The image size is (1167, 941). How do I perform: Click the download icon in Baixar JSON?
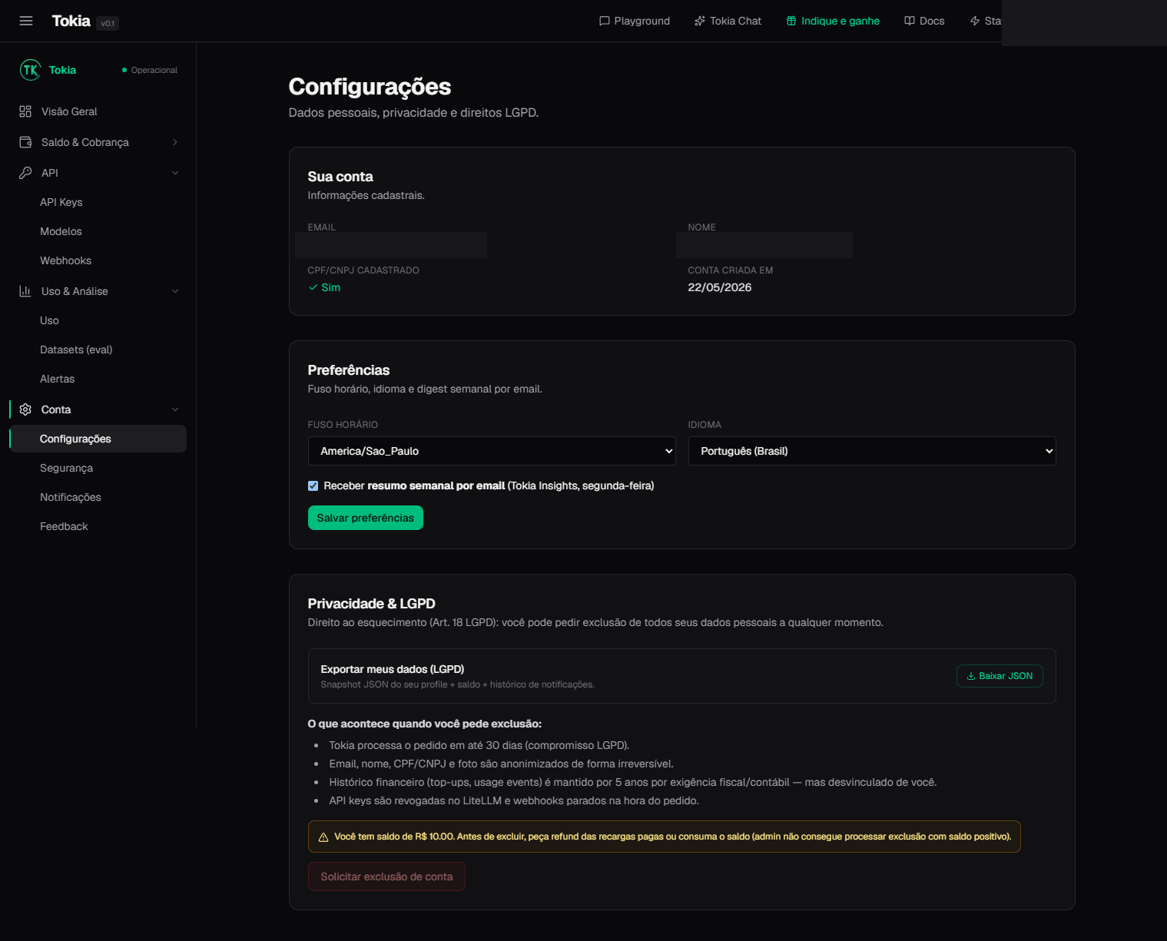(x=971, y=676)
